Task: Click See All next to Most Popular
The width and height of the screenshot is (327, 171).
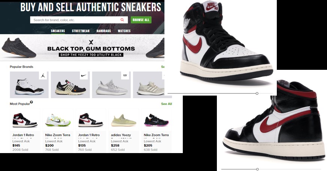Action: (166, 104)
